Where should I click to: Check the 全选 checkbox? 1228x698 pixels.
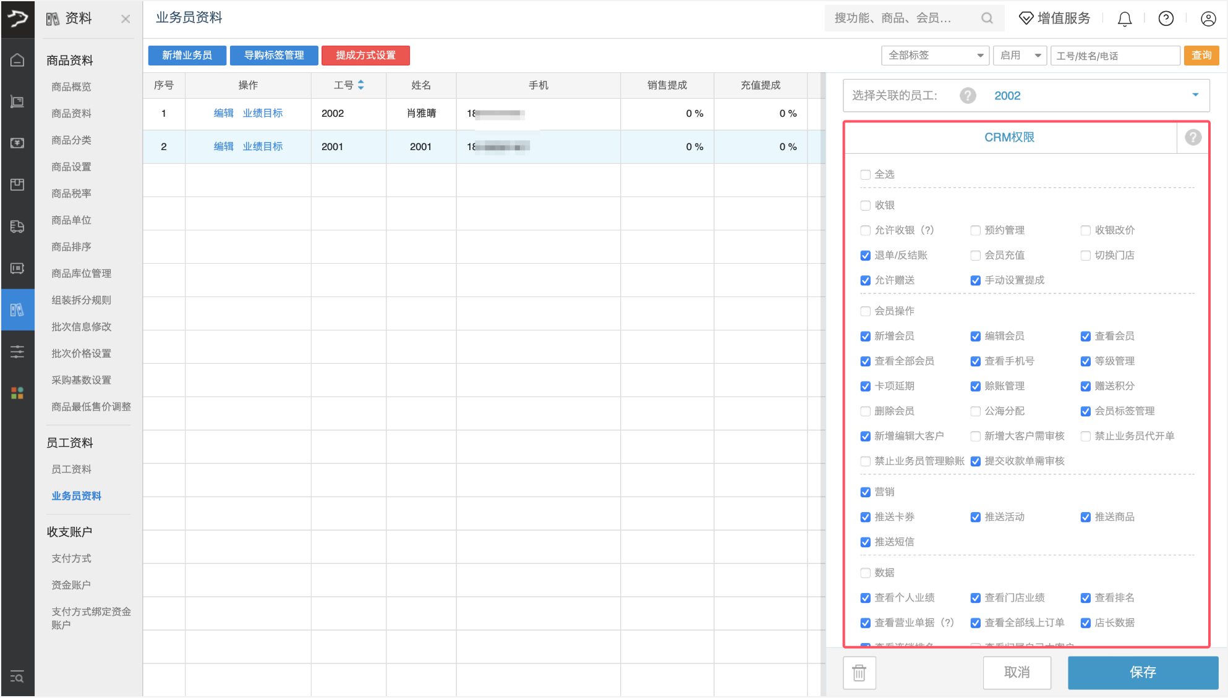(x=865, y=175)
